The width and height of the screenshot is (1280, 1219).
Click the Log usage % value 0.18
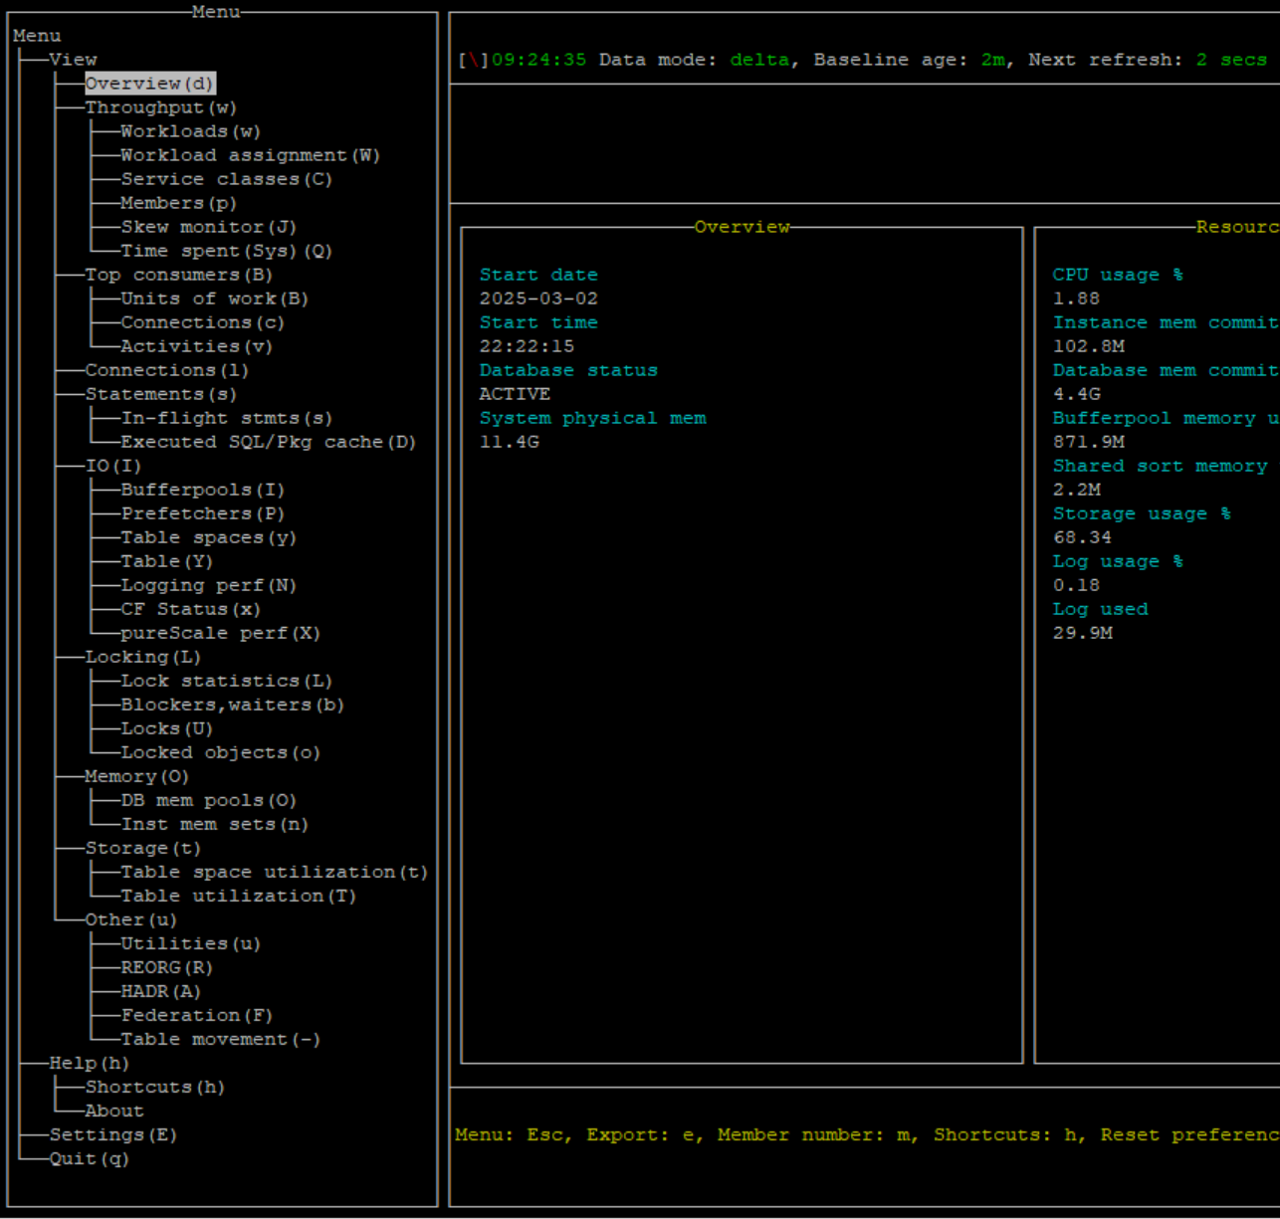tap(1076, 585)
